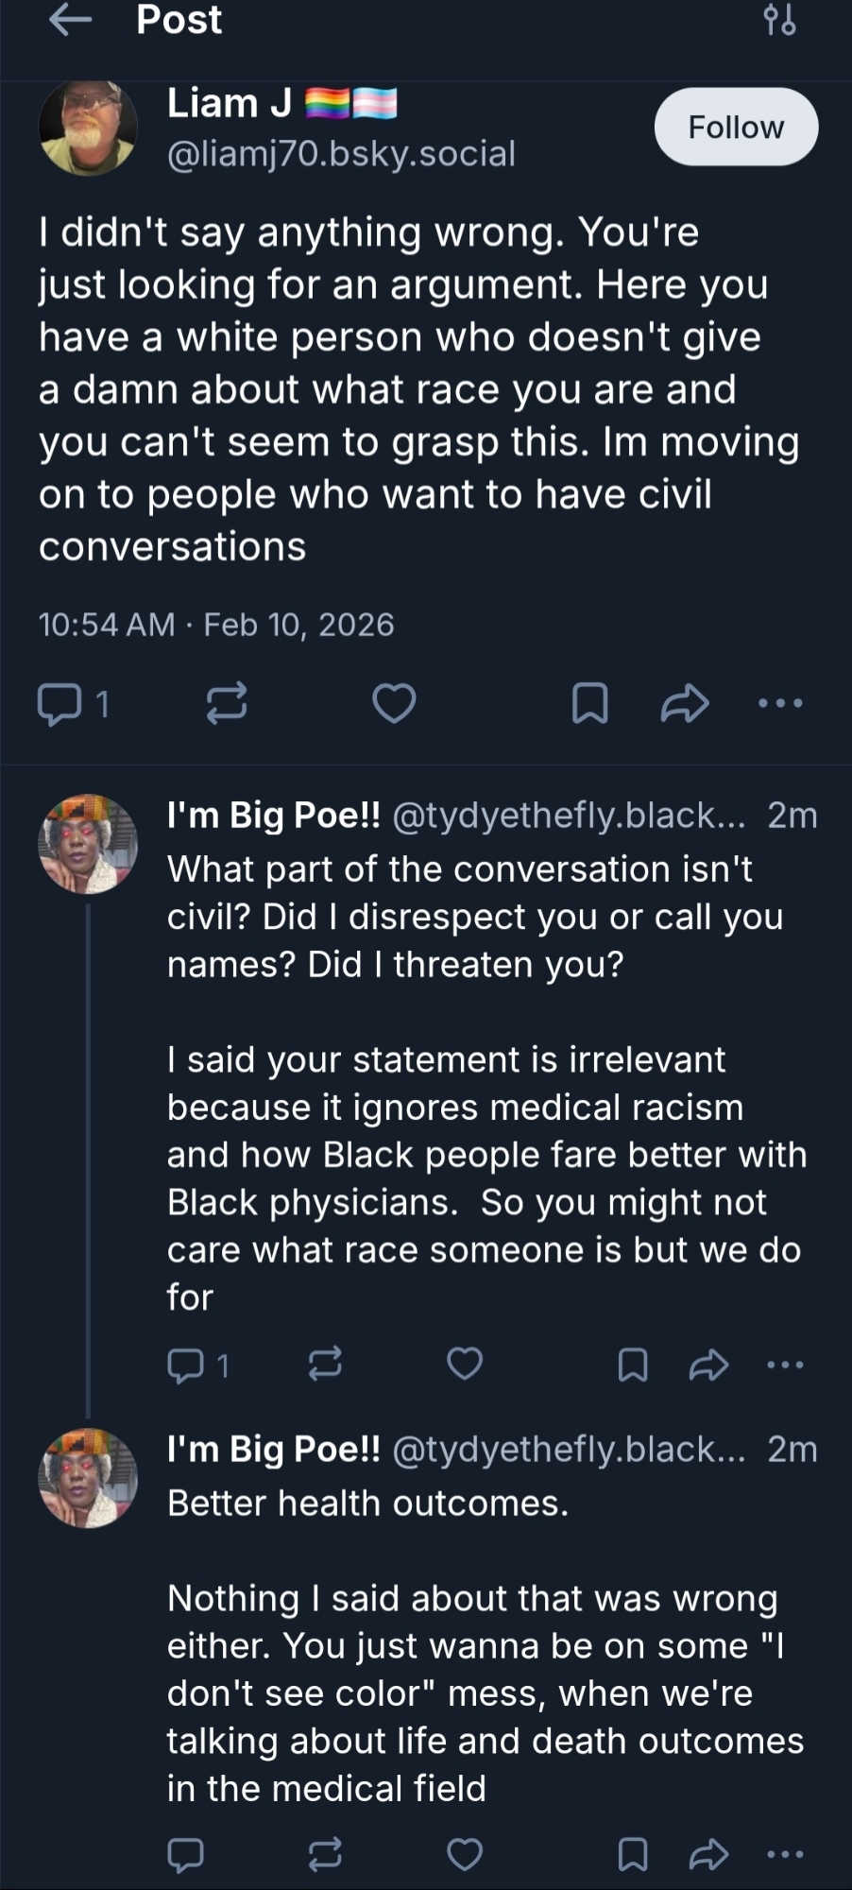852x1890 pixels.
Task: Open more options on "Better health outcomes" reply
Action: pyautogui.click(x=785, y=1855)
